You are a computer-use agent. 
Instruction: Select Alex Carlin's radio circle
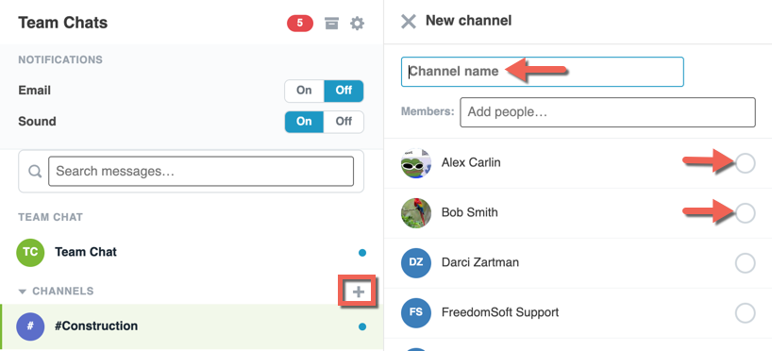[745, 163]
